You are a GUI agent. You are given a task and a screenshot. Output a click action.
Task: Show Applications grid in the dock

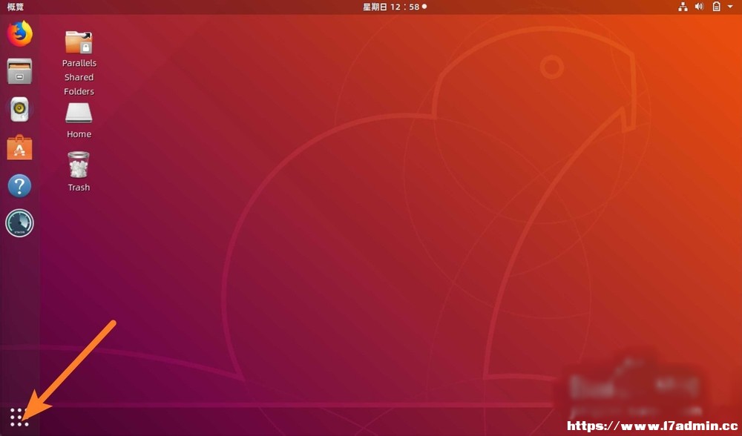tap(19, 417)
